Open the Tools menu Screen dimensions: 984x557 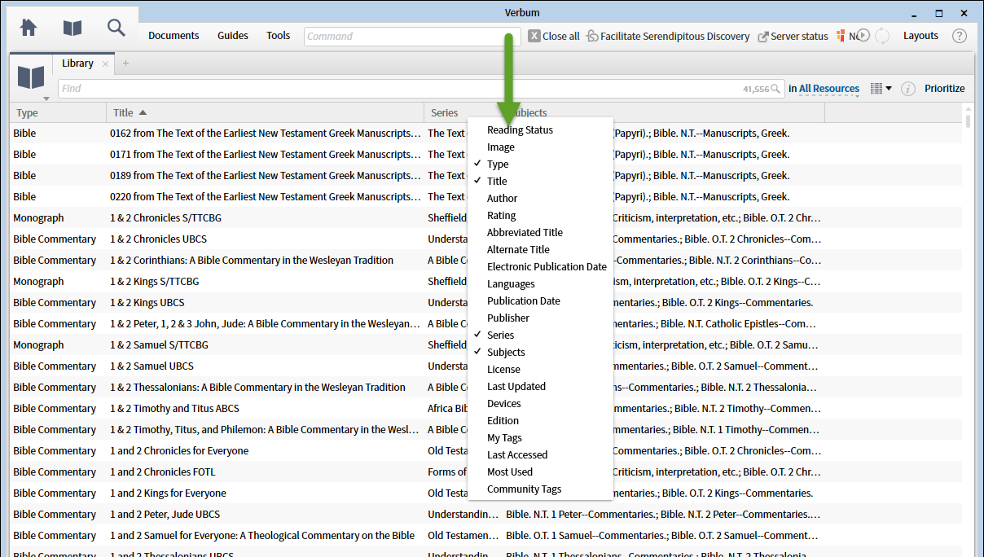(278, 36)
